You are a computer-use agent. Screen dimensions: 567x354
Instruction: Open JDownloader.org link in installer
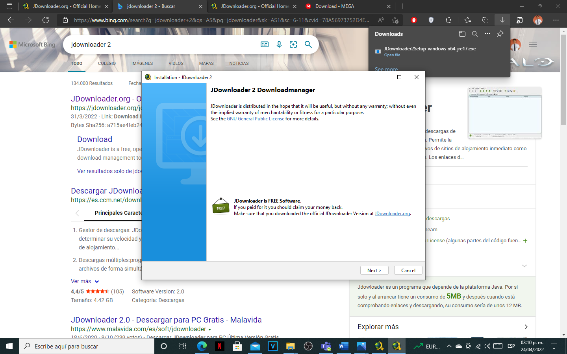point(392,214)
